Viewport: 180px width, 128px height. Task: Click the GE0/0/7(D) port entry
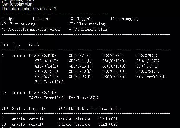[79, 56]
